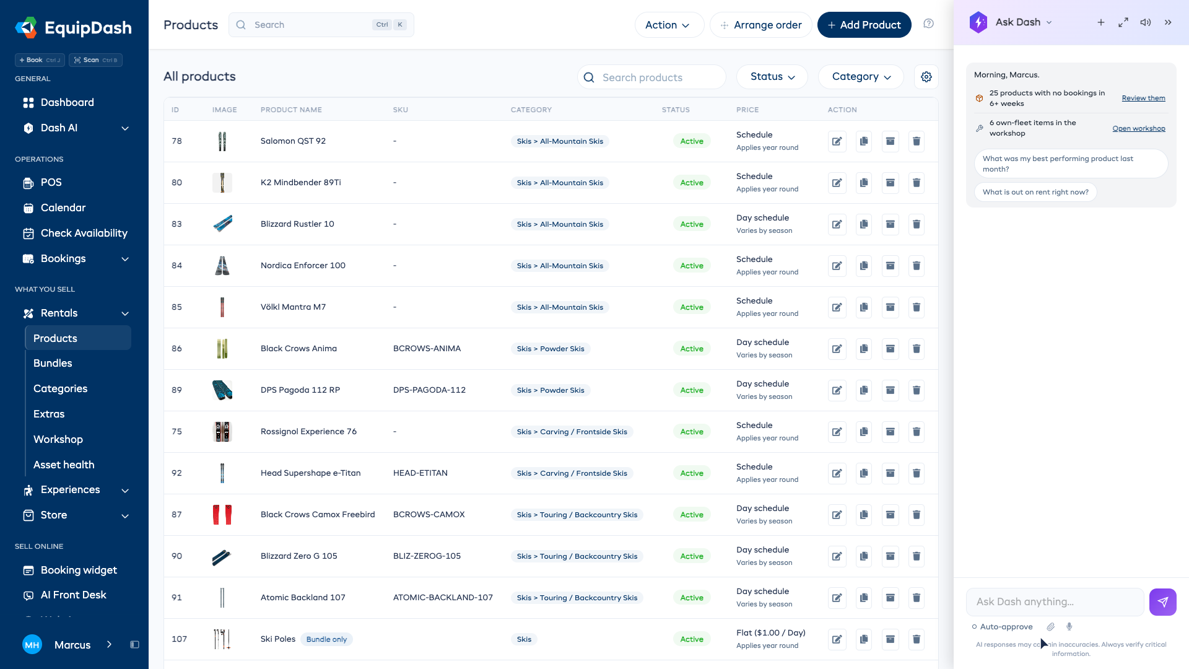Duplicate the K2 Mindbender 89Ti product

coord(863,183)
